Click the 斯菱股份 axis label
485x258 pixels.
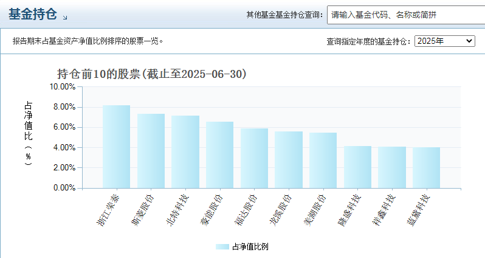pos(143,211)
